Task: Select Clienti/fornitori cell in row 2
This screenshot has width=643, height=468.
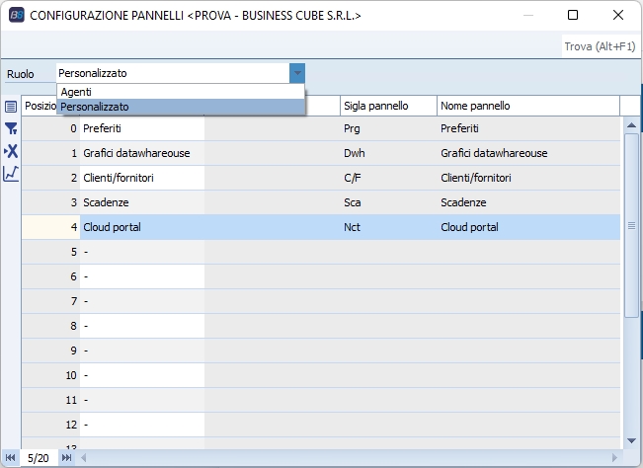Action: 142,178
